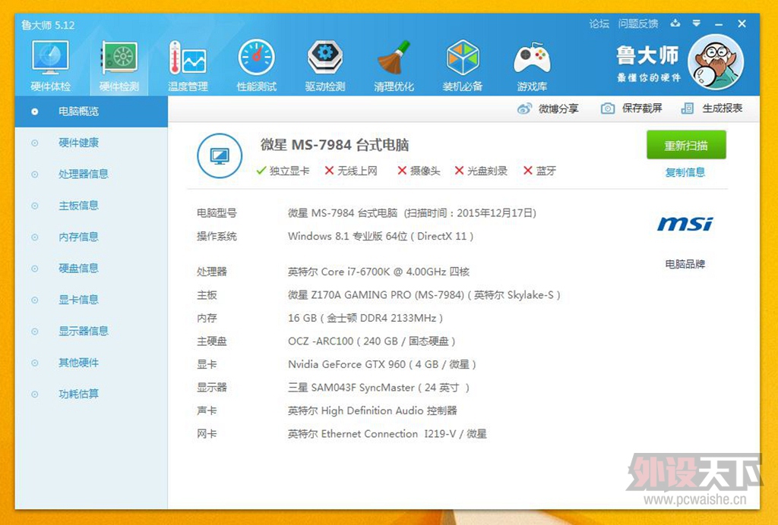778x525 pixels.
Task: Click the generate report document icon
Action: point(687,108)
